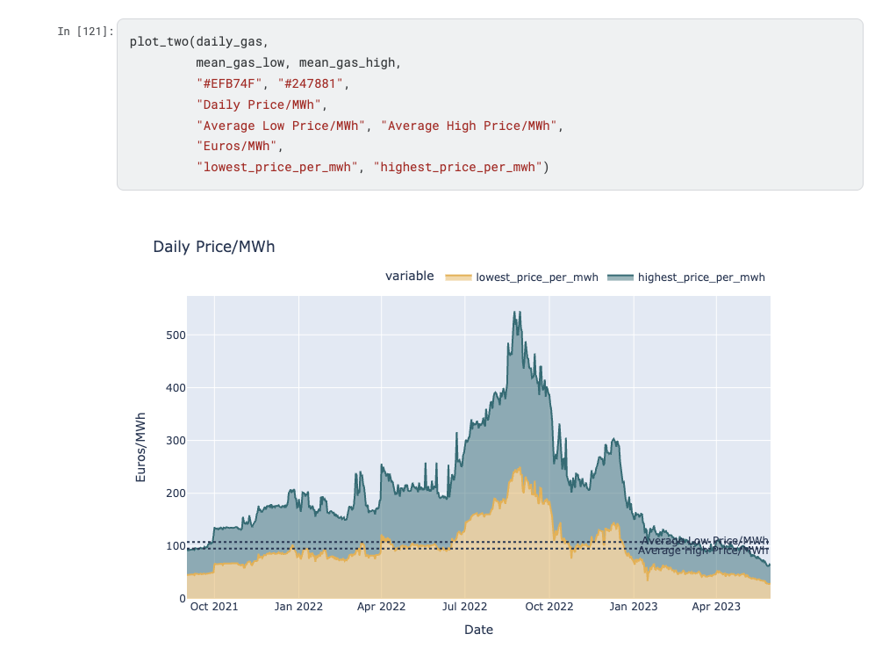
Task: Click the 'Jan 2023' axis tick label
Action: pos(635,606)
